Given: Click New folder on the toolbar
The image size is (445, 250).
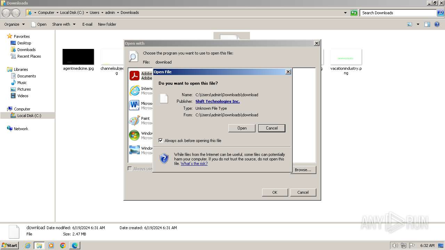Looking at the screenshot, I should coord(107,24).
